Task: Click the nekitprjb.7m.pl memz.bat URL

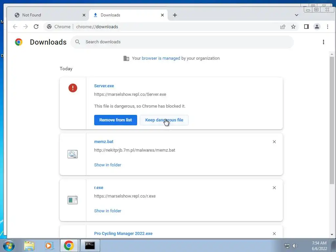Action: 135,150
